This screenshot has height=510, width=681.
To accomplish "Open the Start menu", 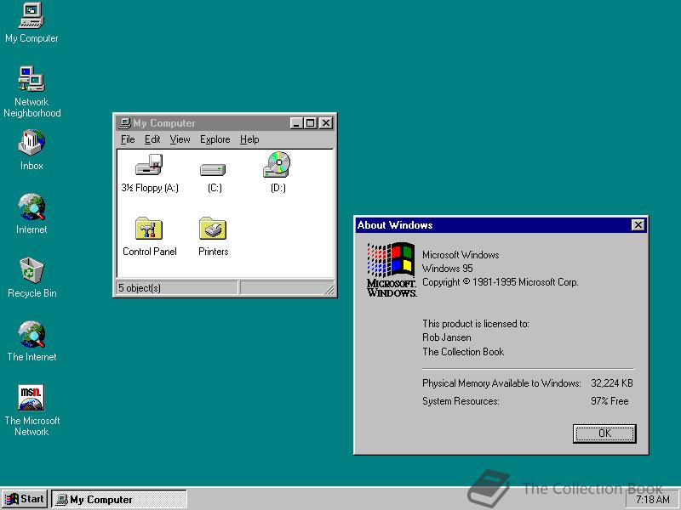I will (25, 499).
